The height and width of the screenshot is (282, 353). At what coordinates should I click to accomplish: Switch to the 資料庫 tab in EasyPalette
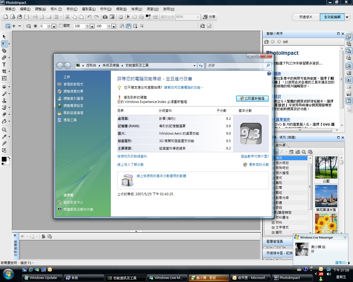(281, 145)
